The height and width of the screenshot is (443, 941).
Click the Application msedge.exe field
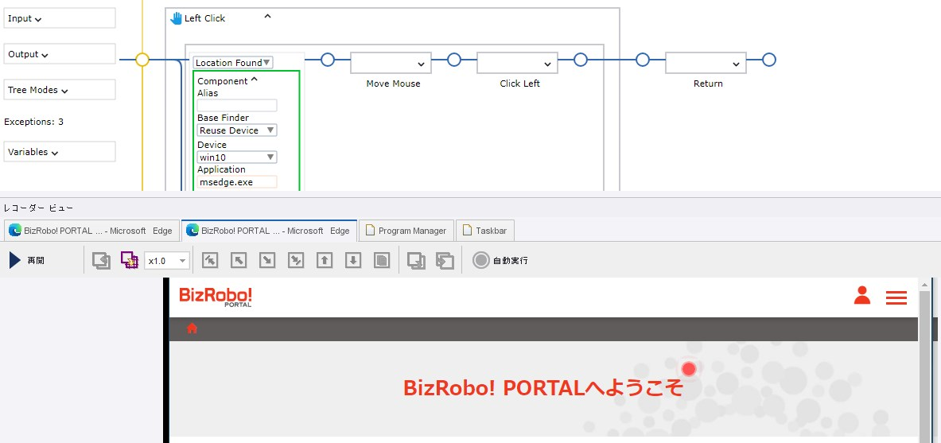pyautogui.click(x=237, y=182)
